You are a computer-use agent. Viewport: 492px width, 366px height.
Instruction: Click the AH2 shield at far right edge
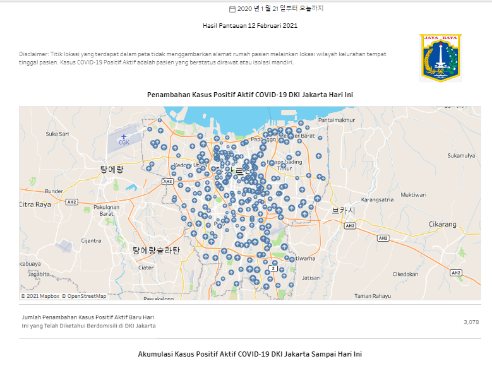(x=456, y=272)
